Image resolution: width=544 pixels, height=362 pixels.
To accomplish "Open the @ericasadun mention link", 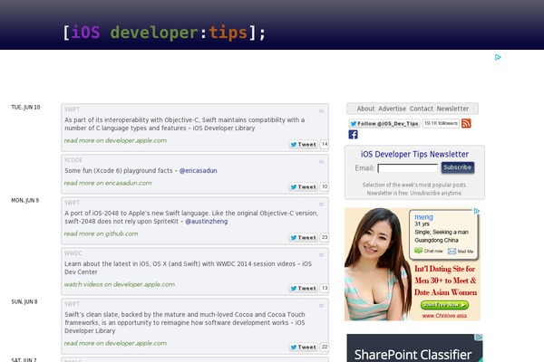I will point(198,171).
